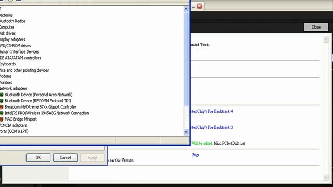Click the Cancel button

[65, 158]
